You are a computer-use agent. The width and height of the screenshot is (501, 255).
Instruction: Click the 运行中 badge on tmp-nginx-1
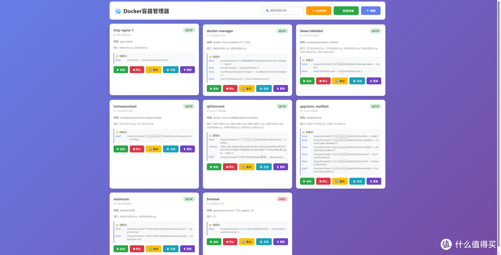click(x=189, y=30)
